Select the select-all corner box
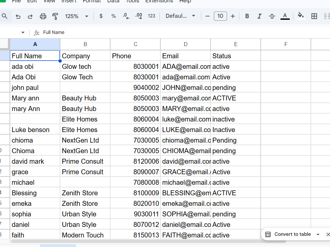330x247 pixels. (5, 44)
